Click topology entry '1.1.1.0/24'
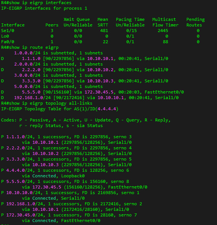Screen dimensions: 217x225 [x=19, y=137]
